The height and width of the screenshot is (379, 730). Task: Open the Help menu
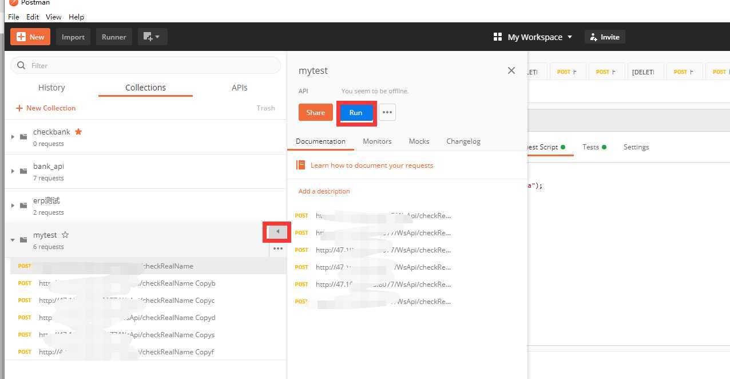click(76, 17)
